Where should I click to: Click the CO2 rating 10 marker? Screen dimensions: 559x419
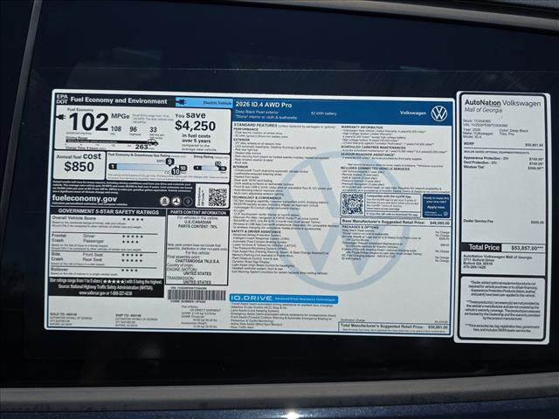(176, 171)
